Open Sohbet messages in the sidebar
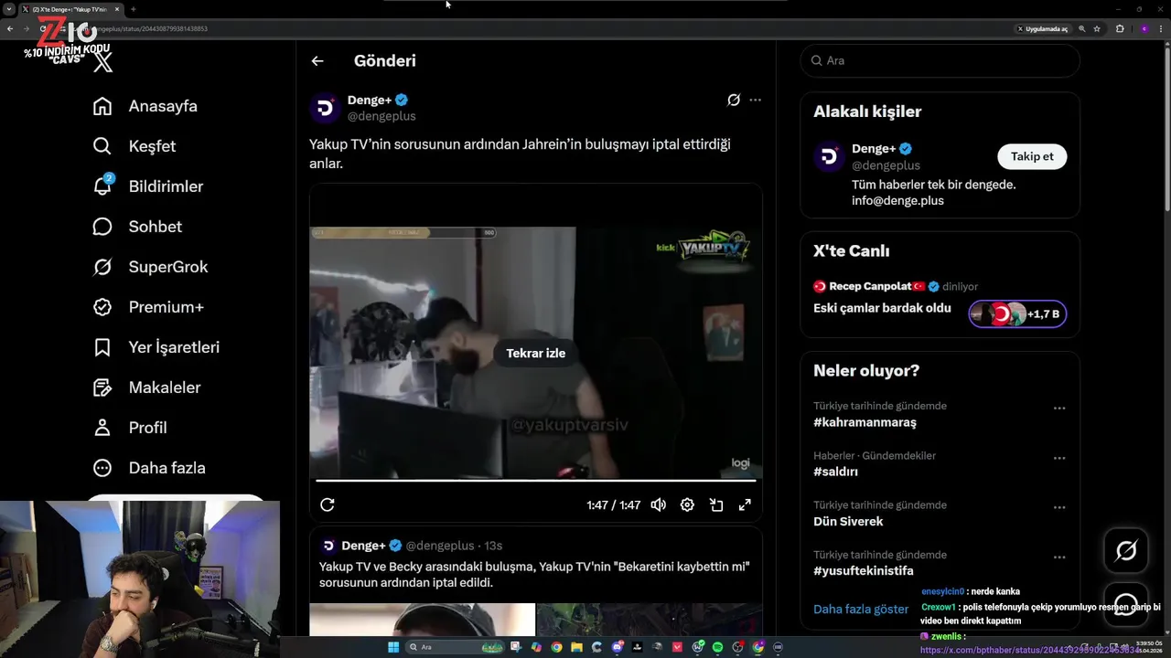The height and width of the screenshot is (658, 1171). pyautogui.click(x=137, y=227)
